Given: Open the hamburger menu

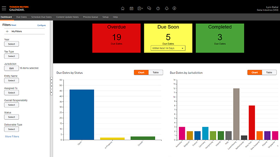Looking at the screenshot, I should click(4, 8).
